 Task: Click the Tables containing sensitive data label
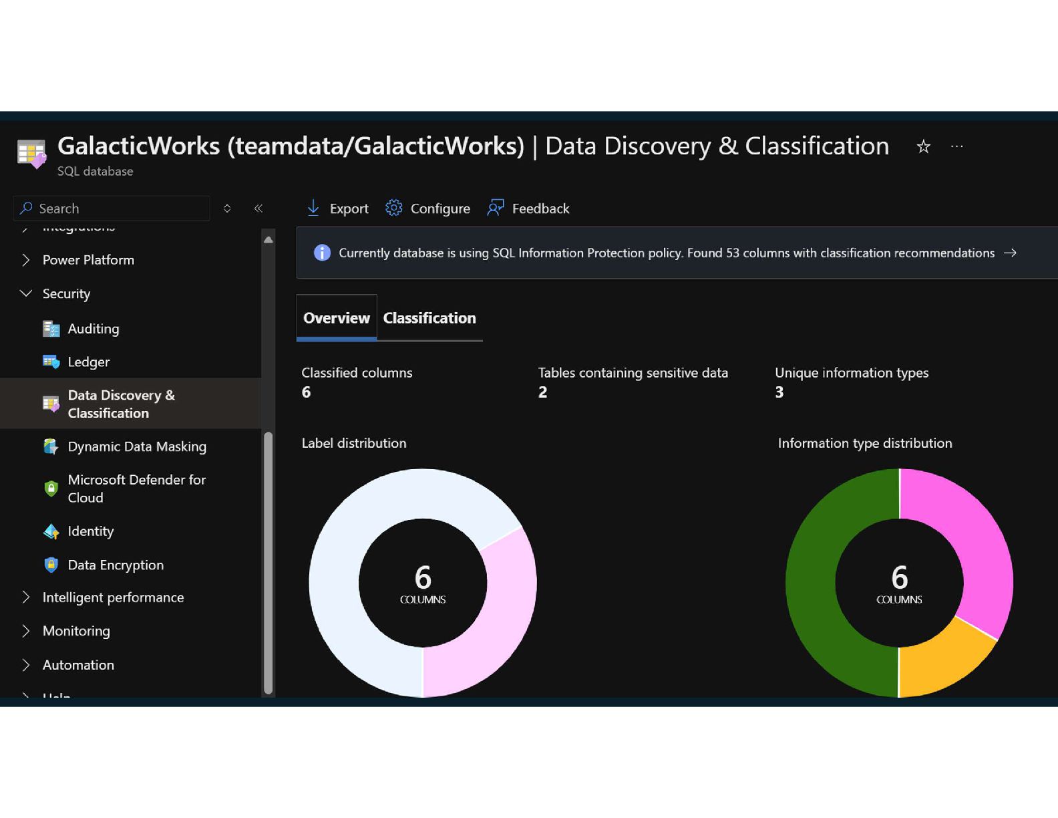click(633, 373)
